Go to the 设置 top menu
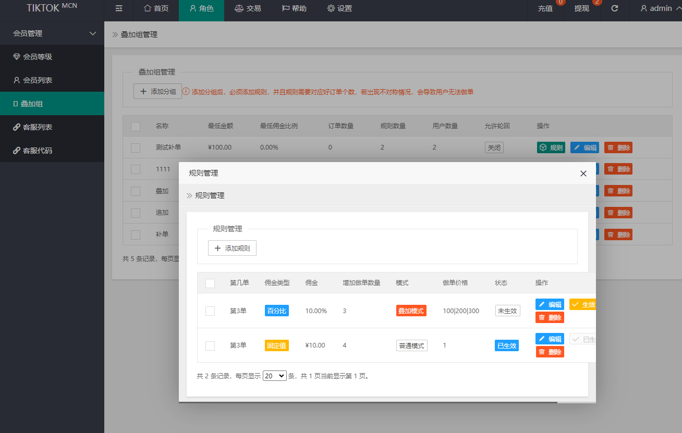Viewport: 682px width, 433px height. (339, 8)
